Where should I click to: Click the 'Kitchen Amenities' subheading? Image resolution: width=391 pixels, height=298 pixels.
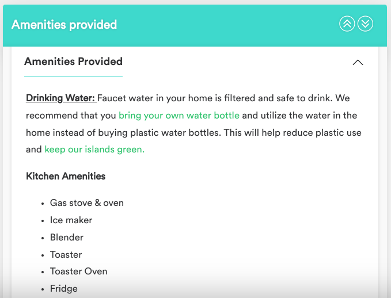point(66,176)
